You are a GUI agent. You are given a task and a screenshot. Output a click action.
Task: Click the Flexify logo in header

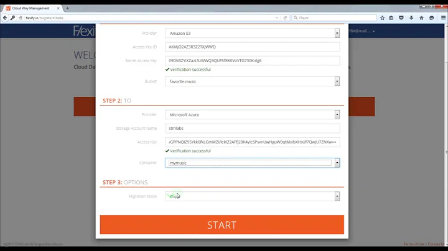pos(84,31)
